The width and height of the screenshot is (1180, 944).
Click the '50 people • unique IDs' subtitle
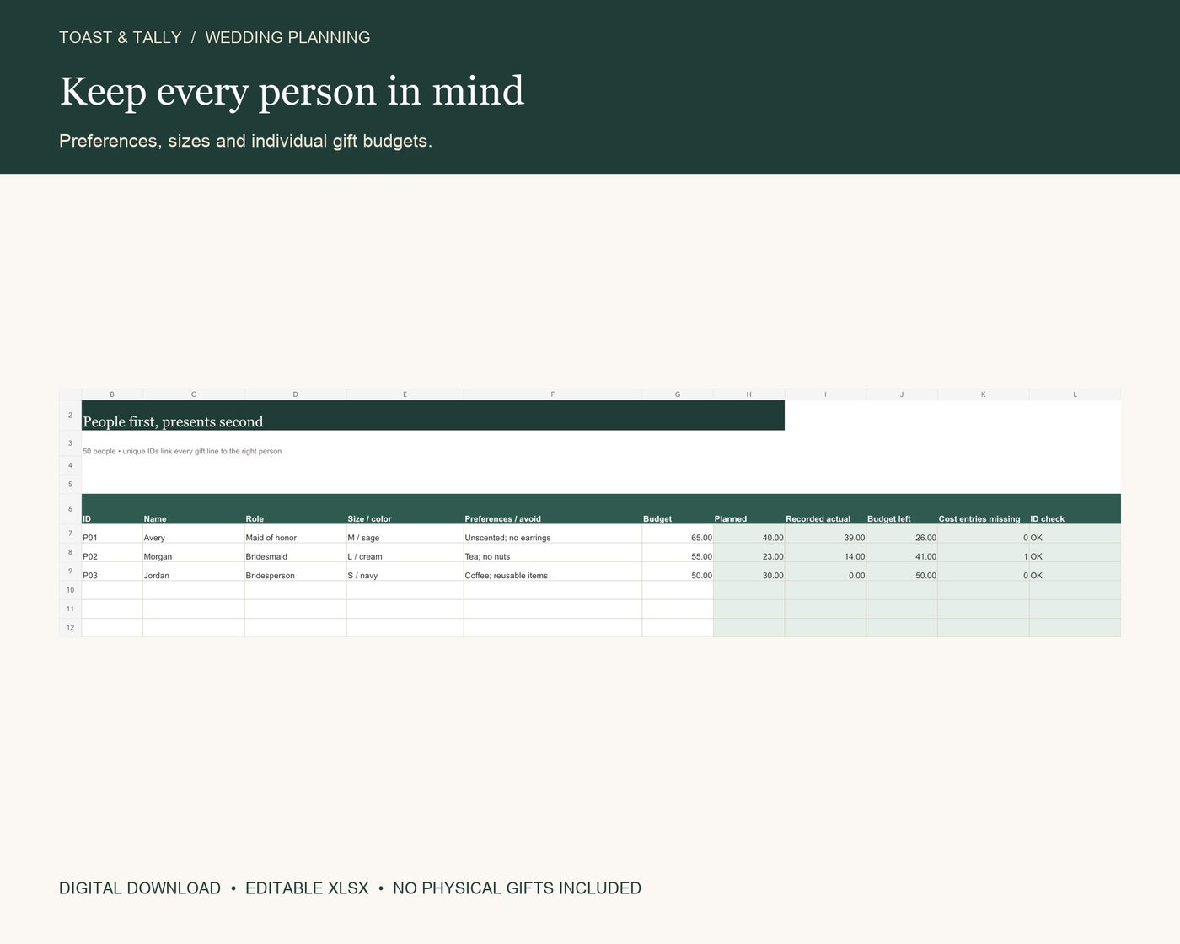pos(182,451)
